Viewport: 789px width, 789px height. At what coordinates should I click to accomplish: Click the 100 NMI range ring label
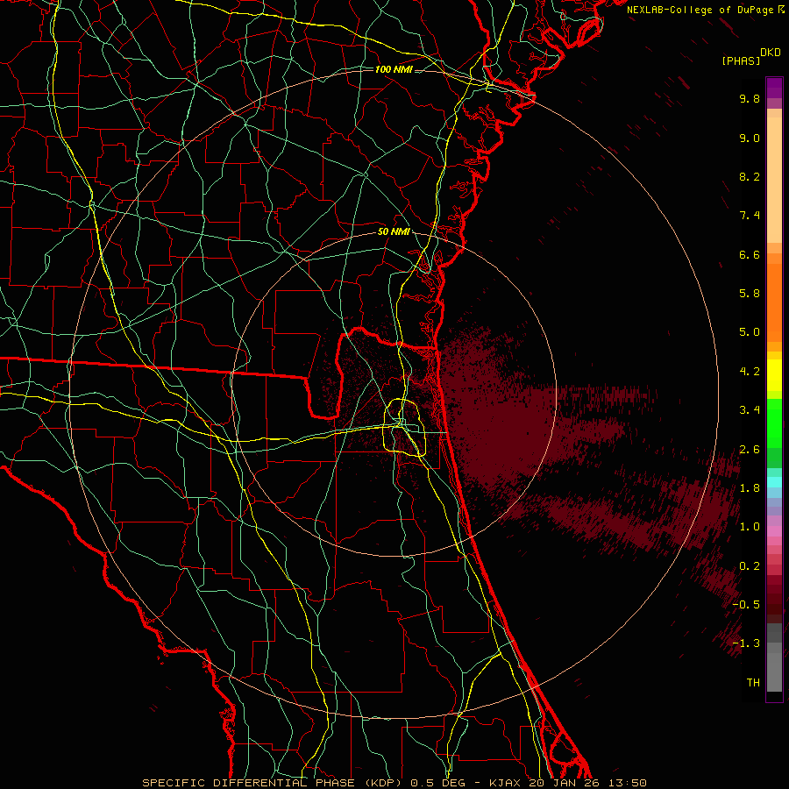click(x=394, y=69)
